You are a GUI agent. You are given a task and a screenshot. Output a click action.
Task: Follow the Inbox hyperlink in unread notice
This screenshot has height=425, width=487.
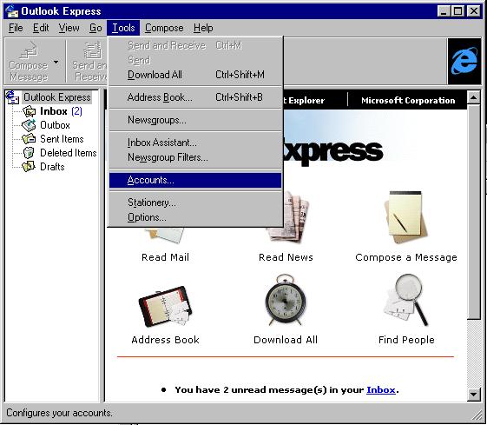[x=380, y=389]
